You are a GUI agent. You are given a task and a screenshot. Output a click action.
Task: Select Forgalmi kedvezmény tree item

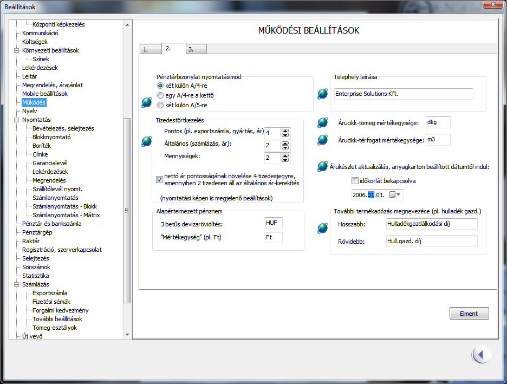(60, 311)
